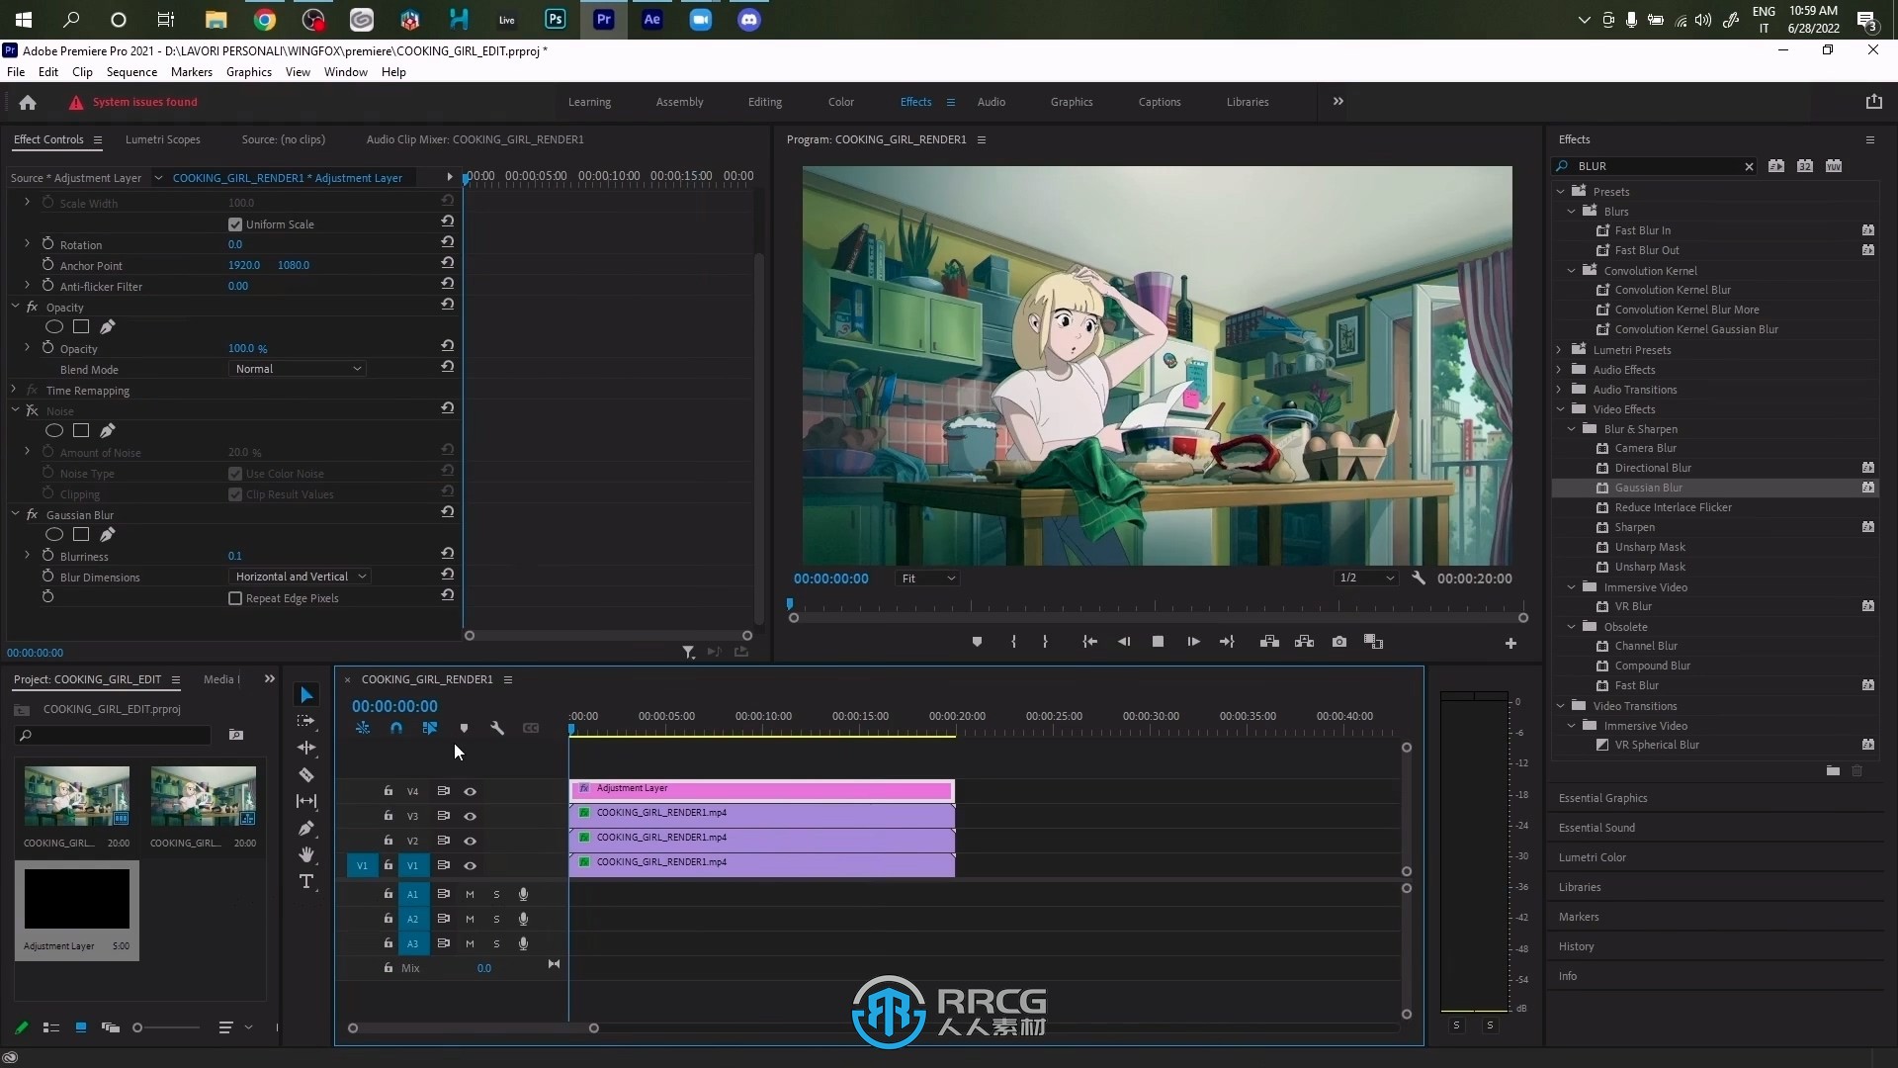Open the Fit zoom level dropdown
This screenshot has width=1898, height=1068.
click(927, 578)
